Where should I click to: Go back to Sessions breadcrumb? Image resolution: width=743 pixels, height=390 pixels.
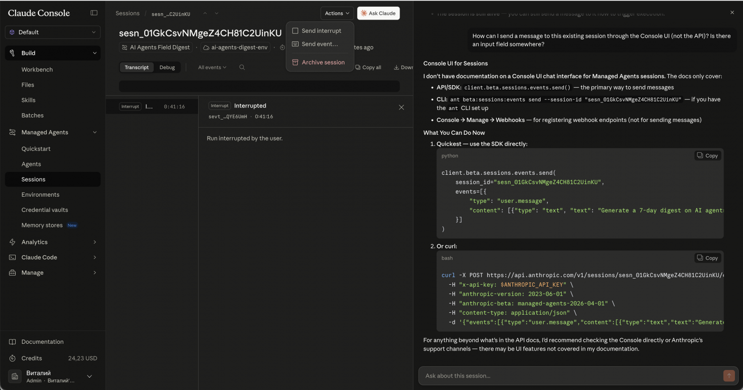[x=128, y=13]
